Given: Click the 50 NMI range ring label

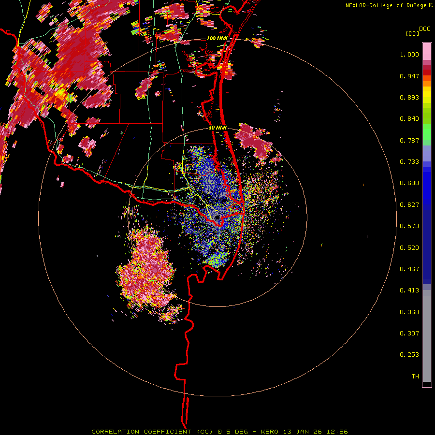Looking at the screenshot, I should pos(217,128).
